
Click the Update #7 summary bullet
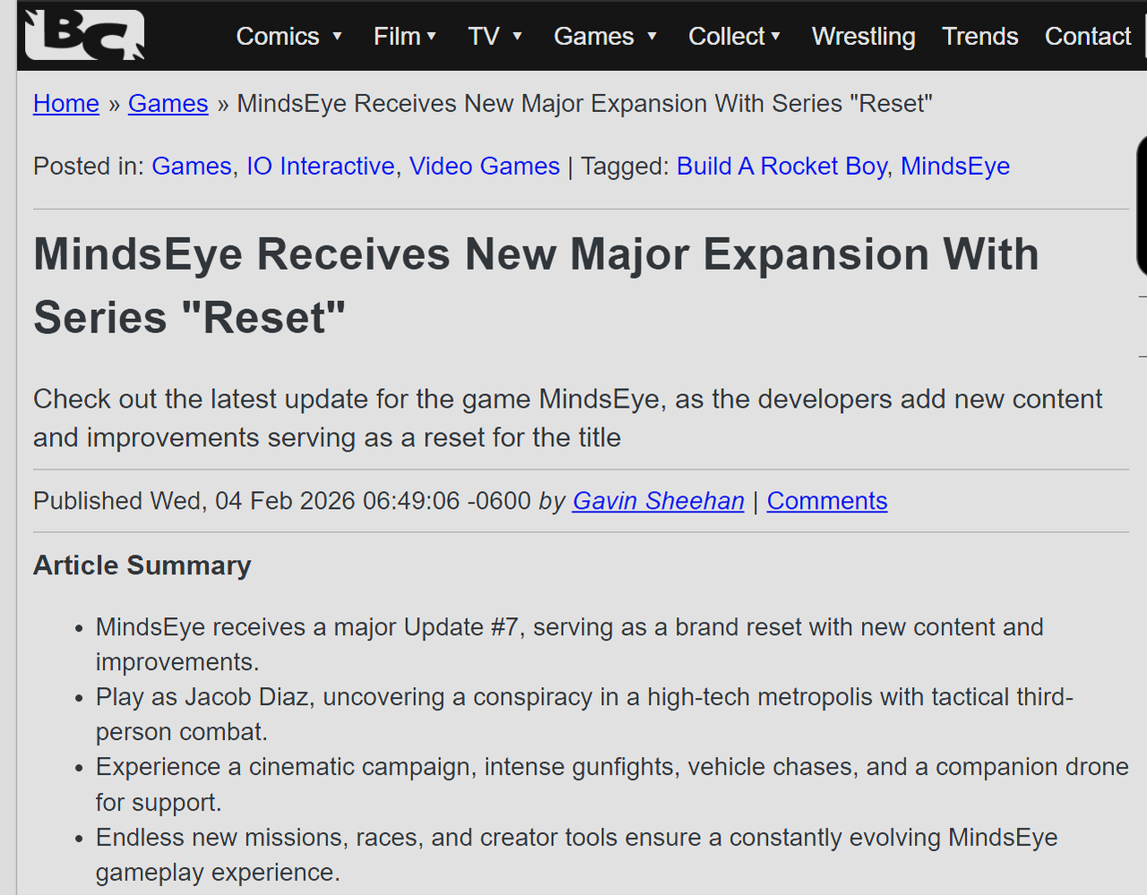pos(570,644)
